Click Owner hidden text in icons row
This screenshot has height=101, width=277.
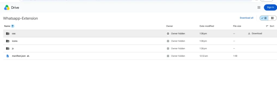[178, 41]
